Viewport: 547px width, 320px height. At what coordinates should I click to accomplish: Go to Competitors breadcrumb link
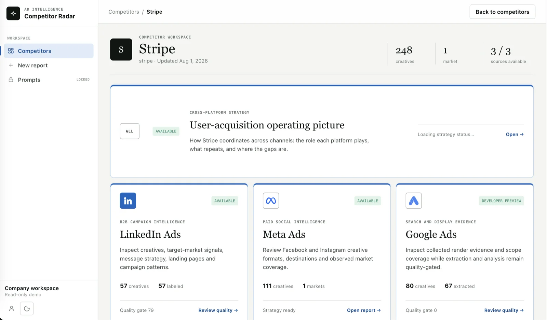(124, 12)
